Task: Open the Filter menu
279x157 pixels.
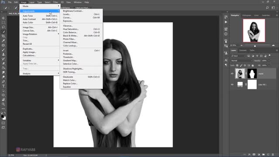Action: point(55,2)
